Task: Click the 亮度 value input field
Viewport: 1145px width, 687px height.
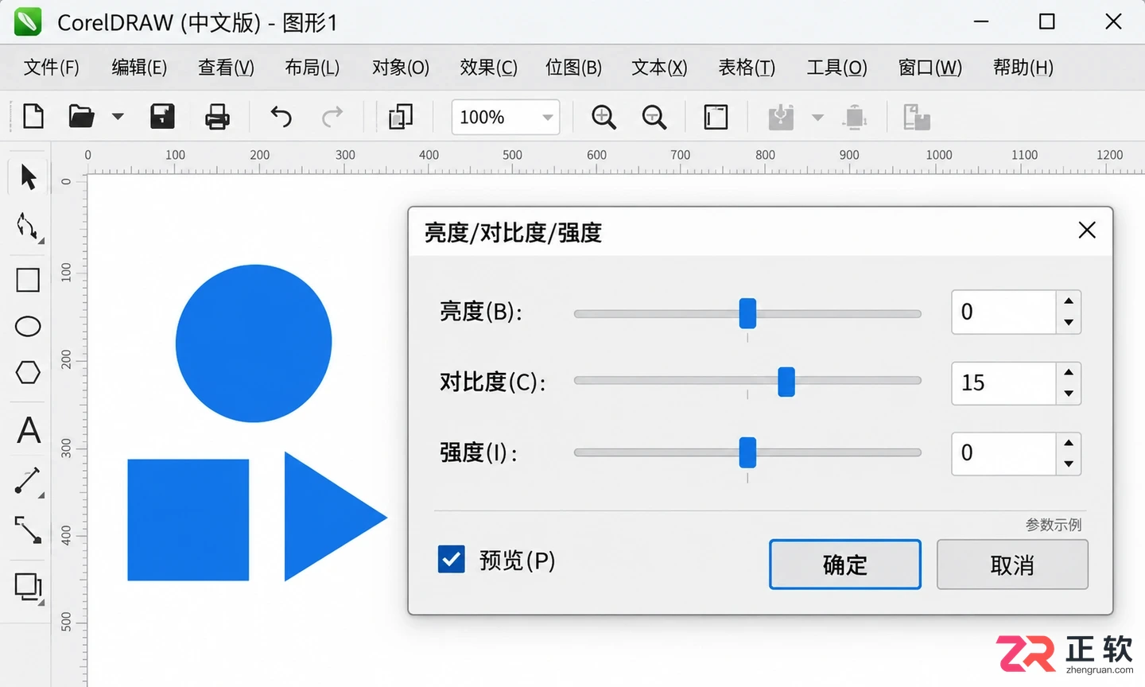Action: 1003,312
